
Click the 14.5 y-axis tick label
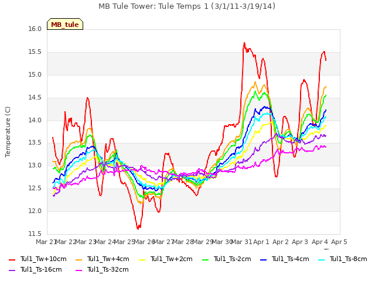click(x=35, y=98)
